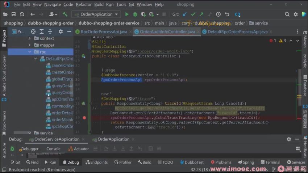The width and height of the screenshot is (308, 173).
Task: Expand the context folder
Action: tap(29, 38)
